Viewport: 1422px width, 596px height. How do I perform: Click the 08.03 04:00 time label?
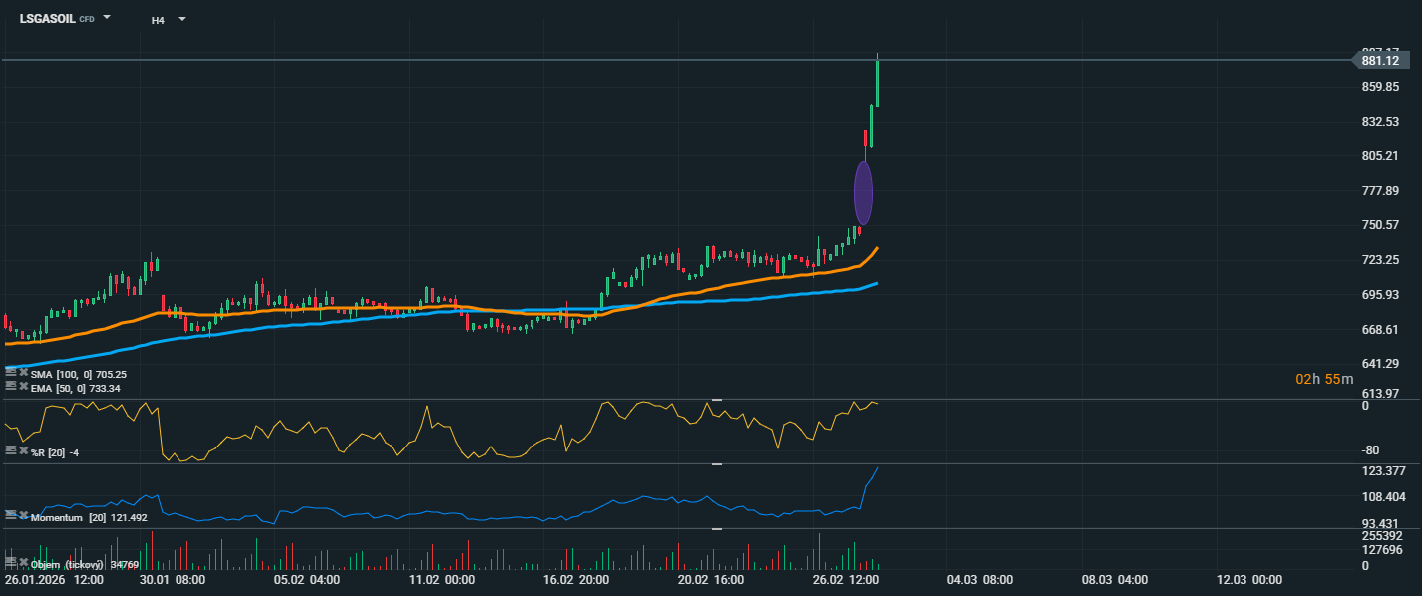[x=1116, y=580]
